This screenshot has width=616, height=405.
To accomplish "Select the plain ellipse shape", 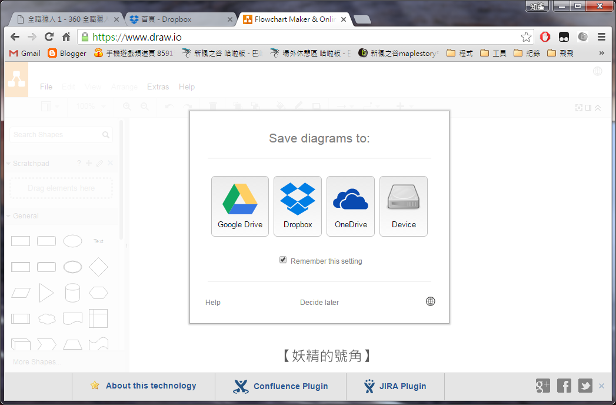I will (x=73, y=241).
